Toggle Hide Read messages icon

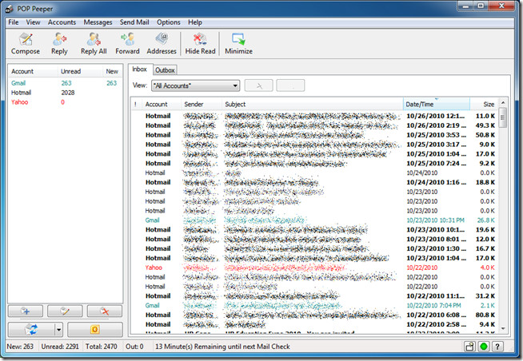[x=200, y=44]
